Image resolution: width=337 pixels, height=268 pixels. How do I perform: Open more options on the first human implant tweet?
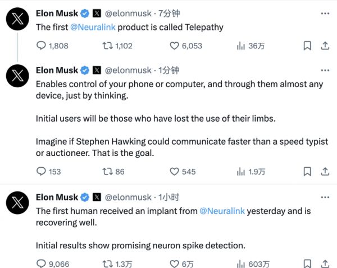point(324,197)
